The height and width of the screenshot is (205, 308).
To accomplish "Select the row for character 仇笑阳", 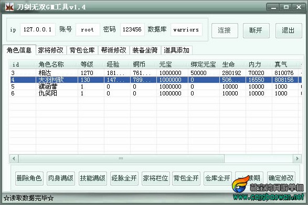I will pyautogui.click(x=155, y=93).
